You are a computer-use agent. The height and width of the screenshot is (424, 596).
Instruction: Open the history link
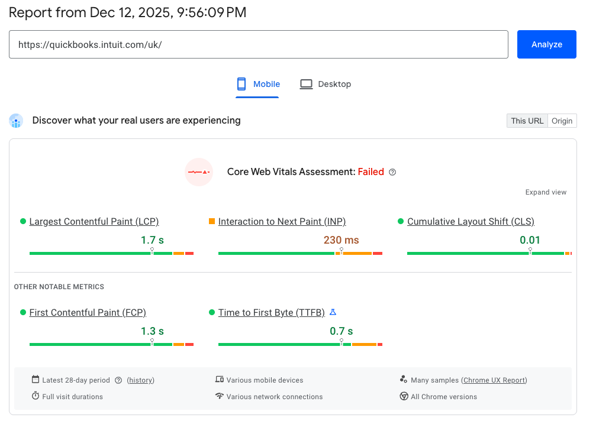pyautogui.click(x=140, y=380)
